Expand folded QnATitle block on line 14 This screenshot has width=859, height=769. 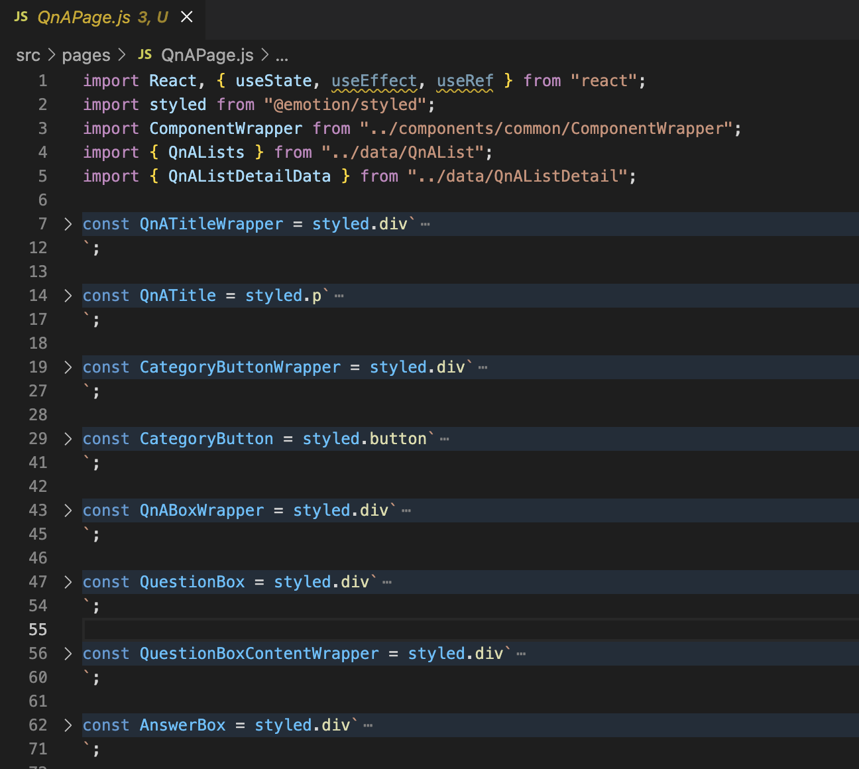point(68,296)
